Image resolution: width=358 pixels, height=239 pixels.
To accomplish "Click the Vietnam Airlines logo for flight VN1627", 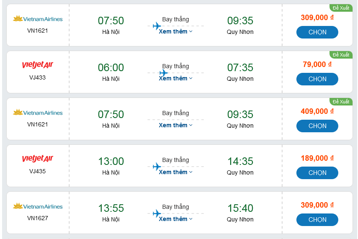I will point(38,206).
